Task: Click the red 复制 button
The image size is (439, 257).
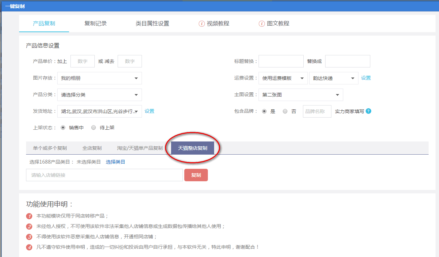Action: click(x=196, y=175)
